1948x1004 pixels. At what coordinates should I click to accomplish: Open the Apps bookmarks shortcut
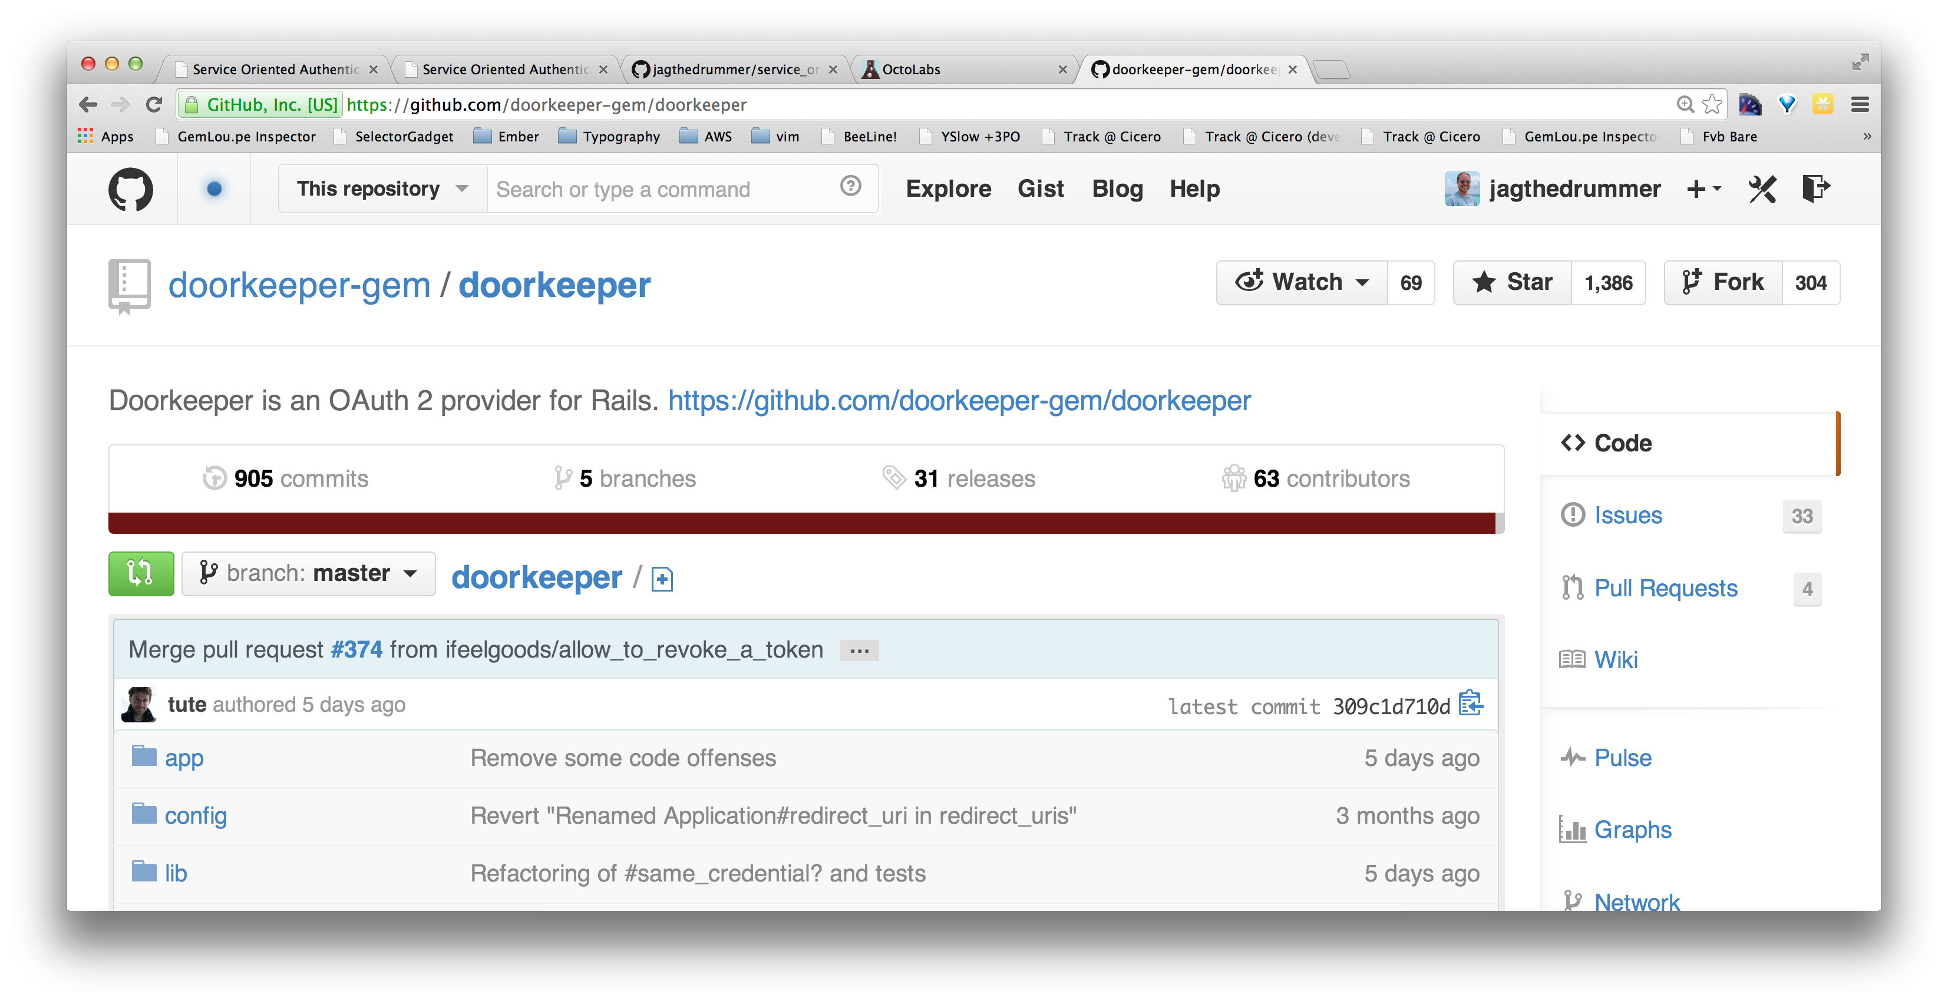(106, 136)
